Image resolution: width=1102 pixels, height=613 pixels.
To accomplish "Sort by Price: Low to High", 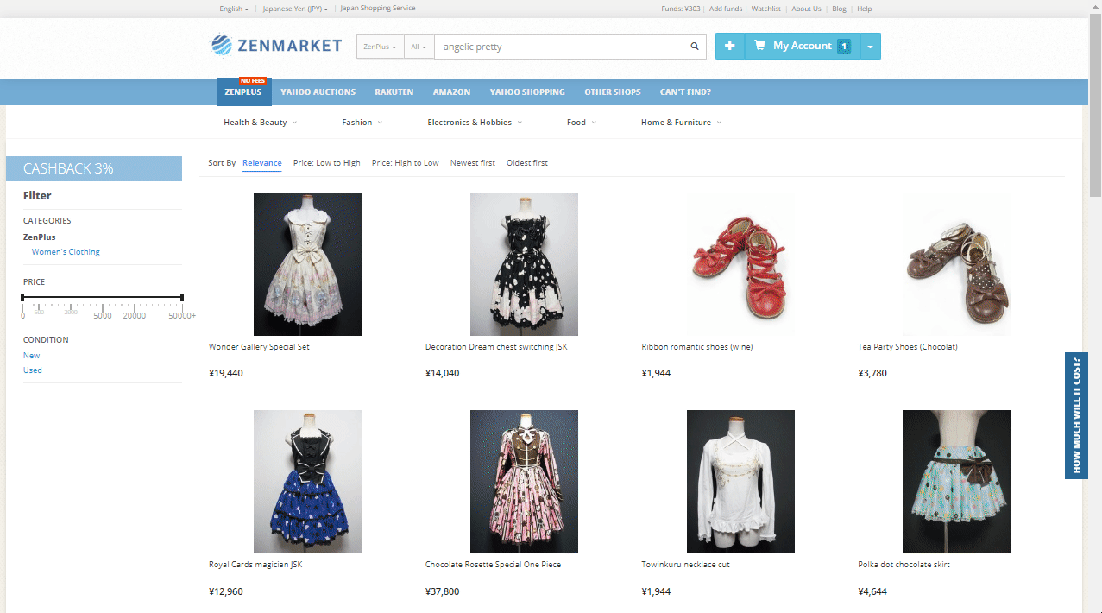I will click(327, 163).
